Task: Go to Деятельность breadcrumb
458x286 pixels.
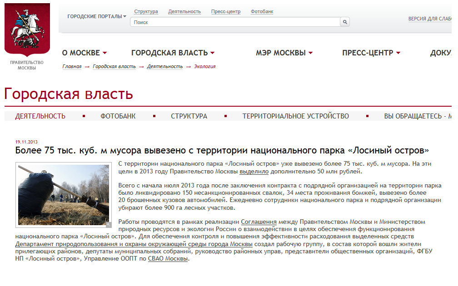Action: tap(165, 67)
